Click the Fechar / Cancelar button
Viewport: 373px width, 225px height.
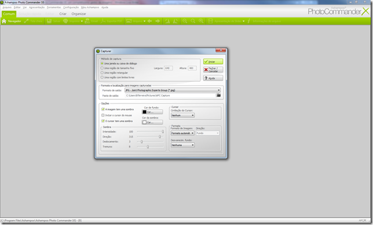coord(213,69)
